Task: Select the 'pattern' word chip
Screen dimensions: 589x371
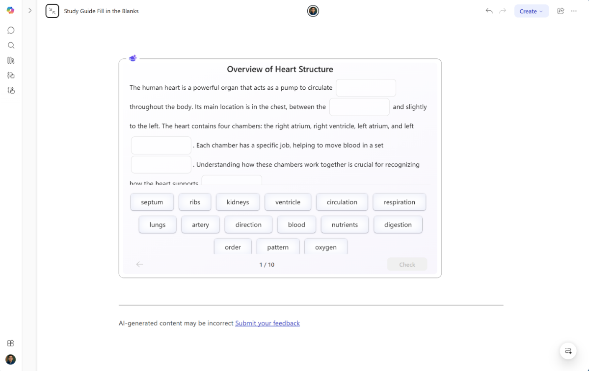Action: [x=278, y=247]
